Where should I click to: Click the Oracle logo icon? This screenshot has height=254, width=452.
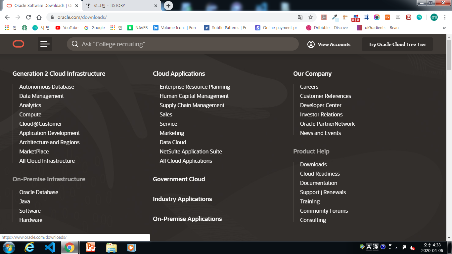tap(19, 44)
